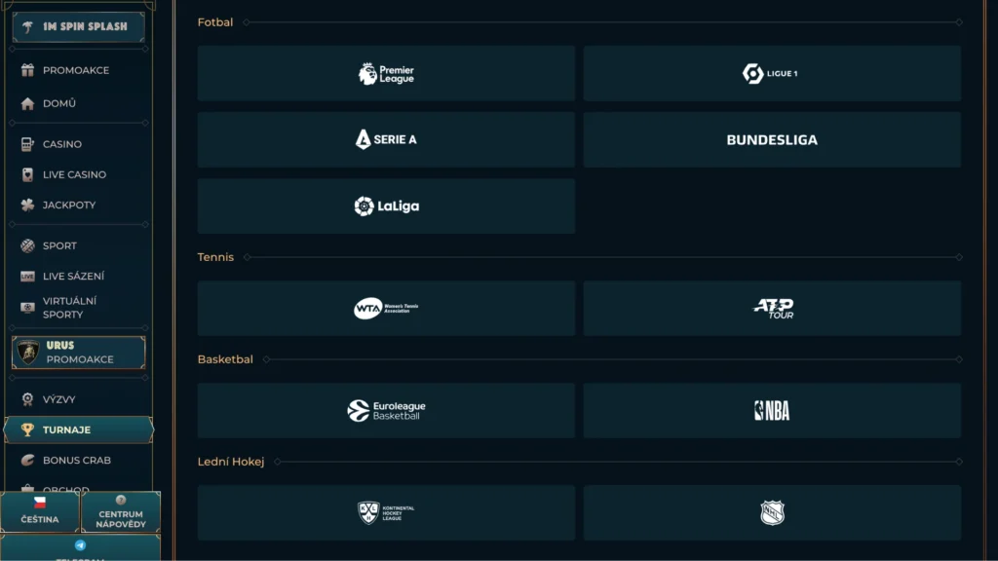Viewport: 998px width, 561px height.
Task: Open Výzvy label in sidebar
Action: 59,399
